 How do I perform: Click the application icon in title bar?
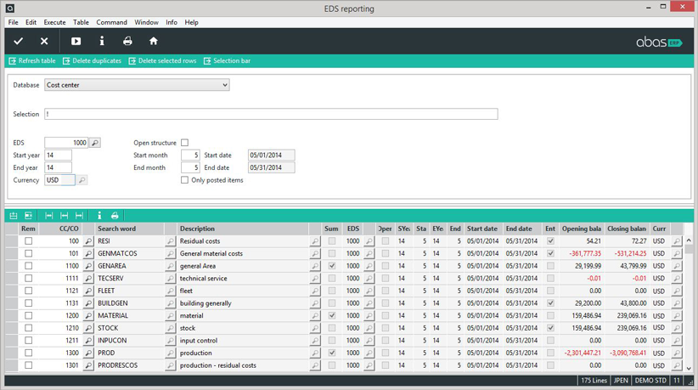click(x=10, y=8)
